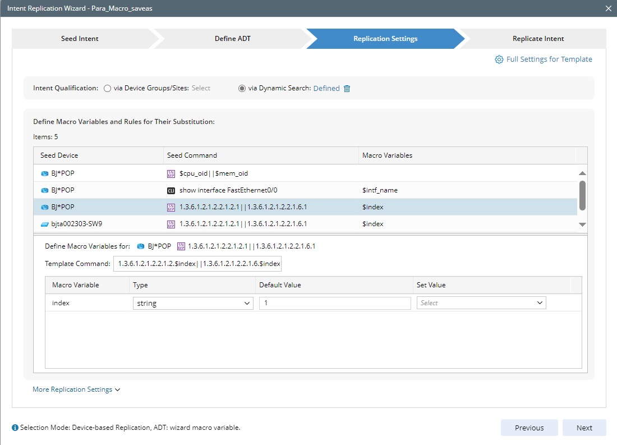Image resolution: width=617 pixels, height=445 pixels.
Task: Click the device icon in the highlighted BJ*POP row
Action: (45, 207)
